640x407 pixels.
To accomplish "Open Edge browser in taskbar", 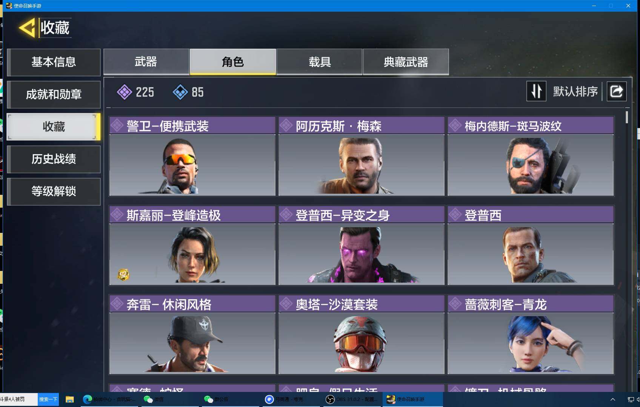I will [88, 399].
